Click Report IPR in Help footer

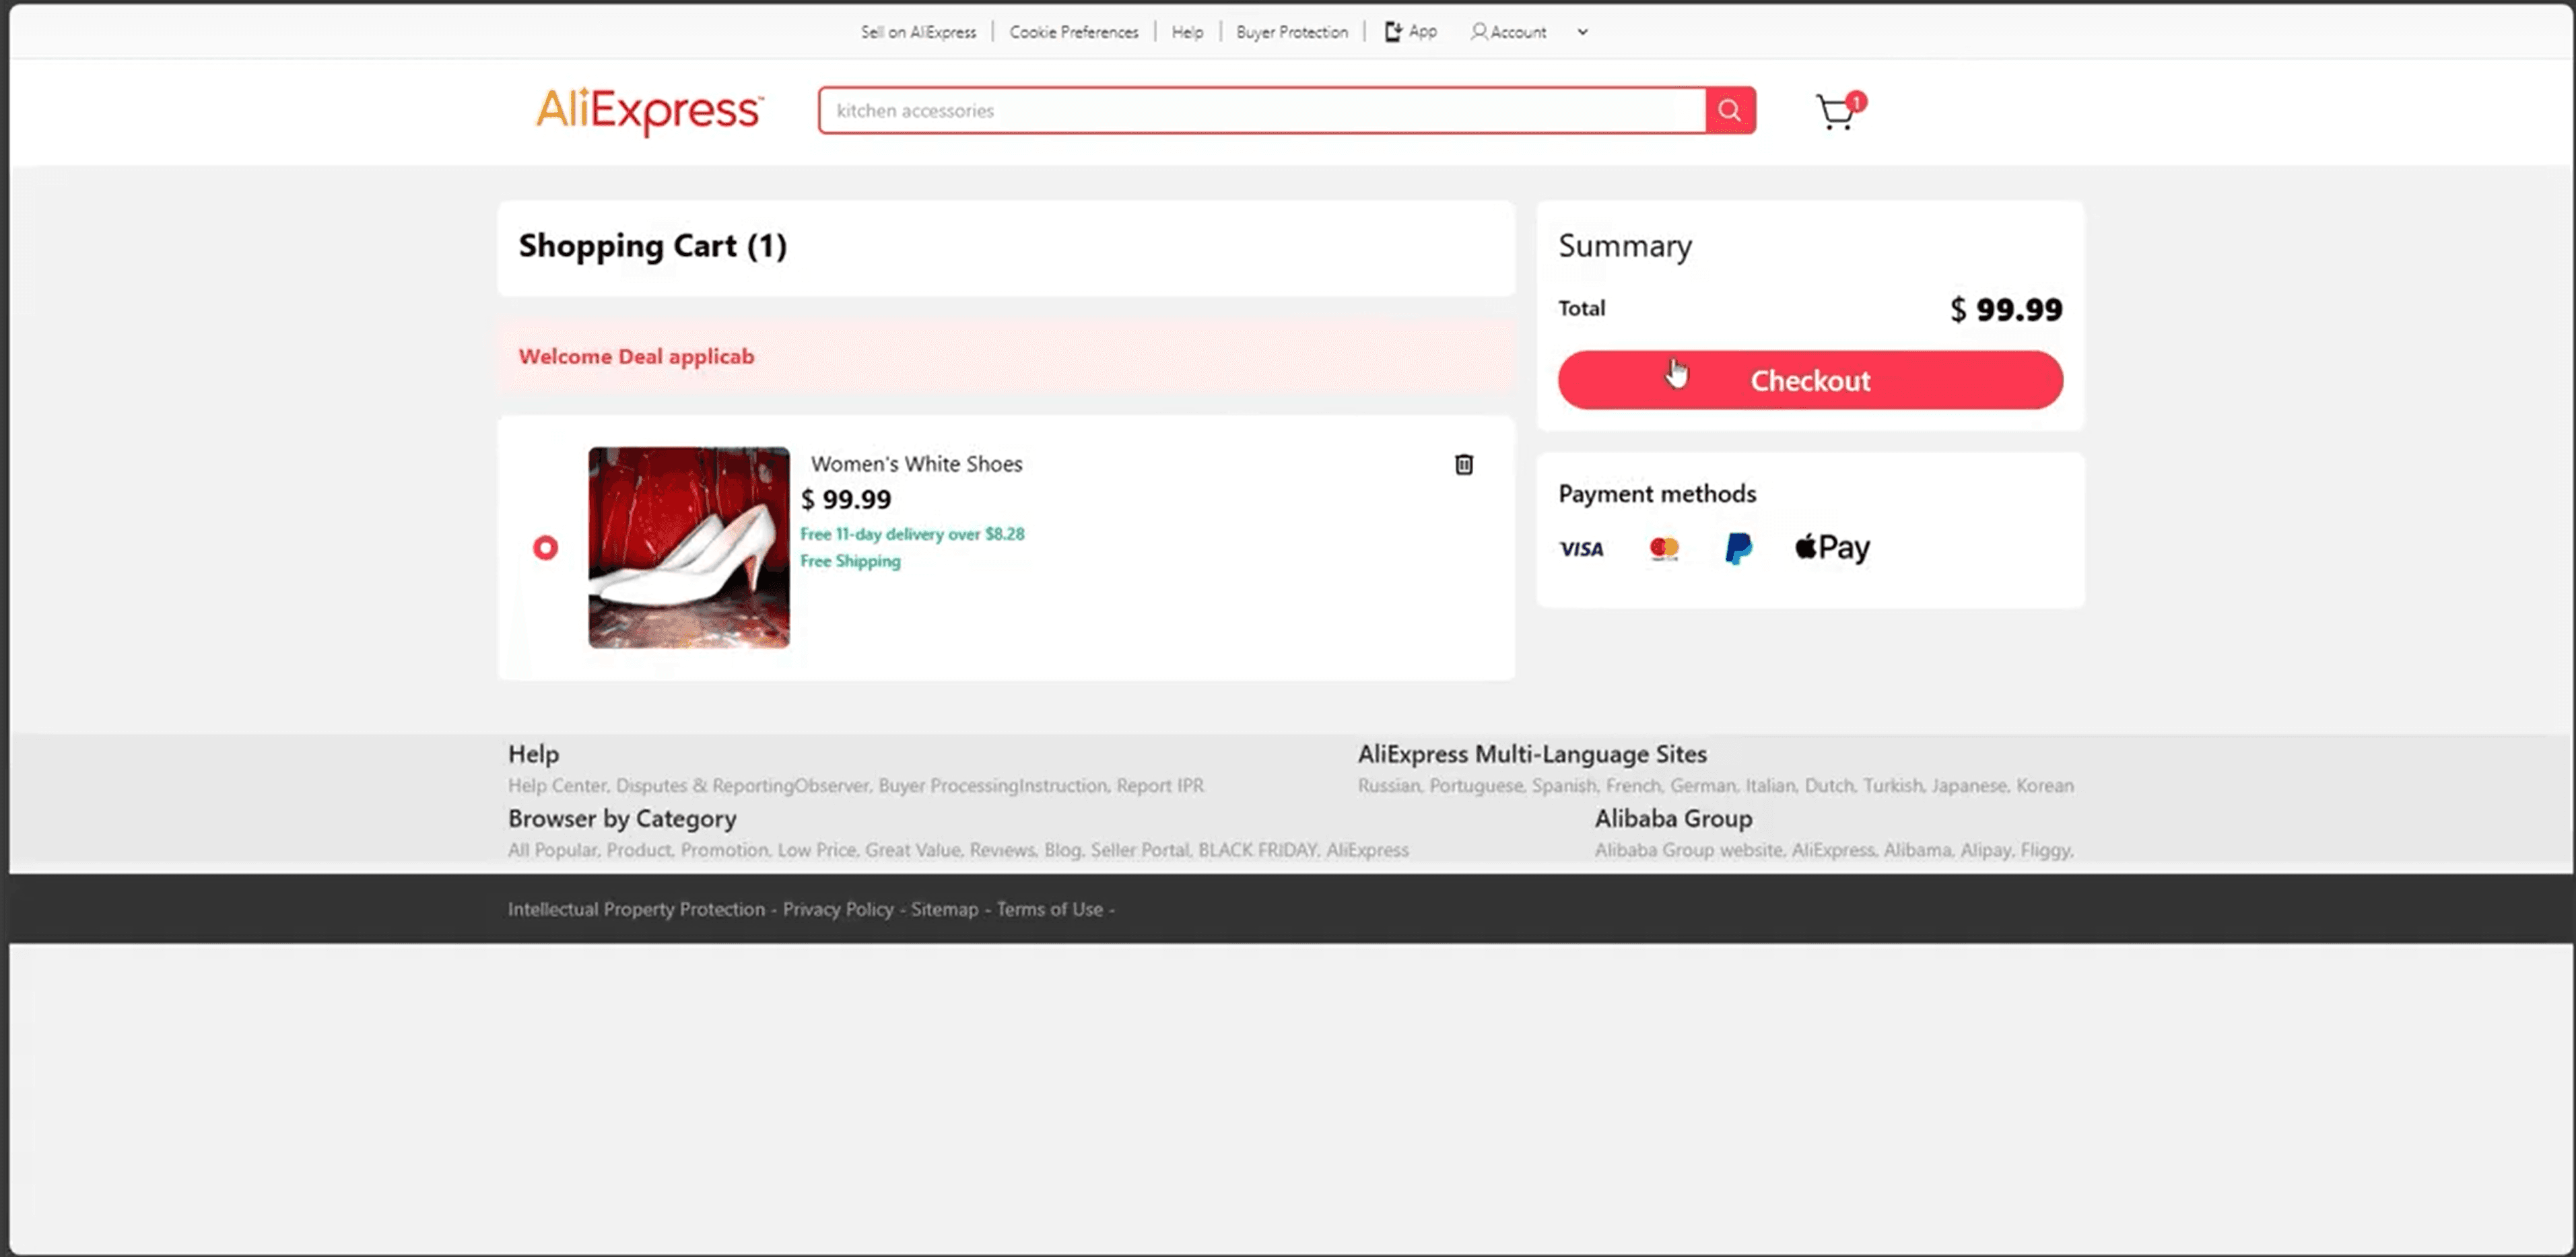(x=1160, y=786)
